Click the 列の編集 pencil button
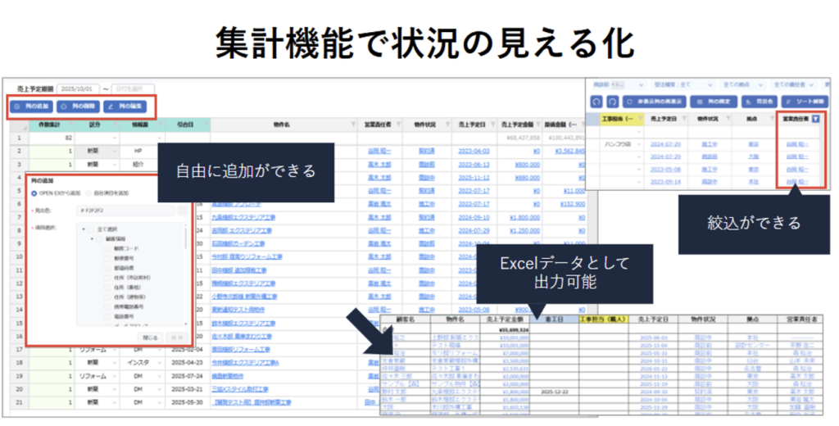839x426 pixels. (125, 106)
